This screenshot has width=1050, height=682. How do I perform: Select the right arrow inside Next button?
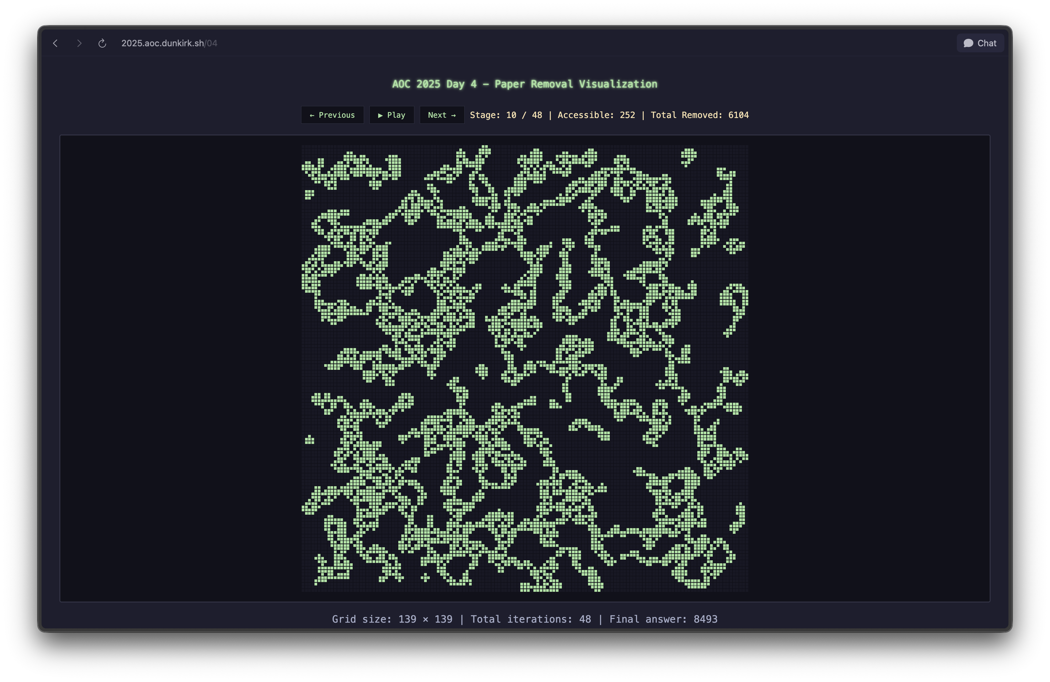point(454,115)
